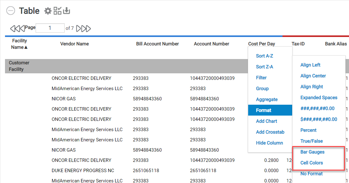Choose Expanded Spaces in the Format submenu

click(319, 98)
